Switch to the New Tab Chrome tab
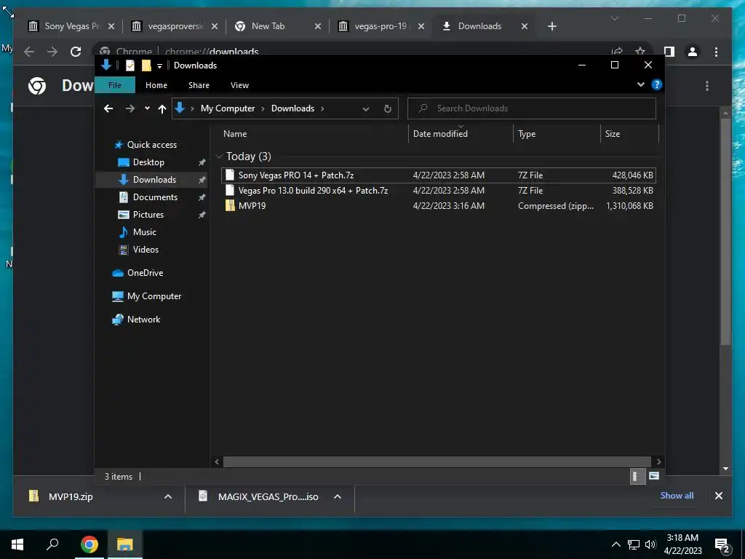Viewport: 745px width, 559px height. pos(279,26)
